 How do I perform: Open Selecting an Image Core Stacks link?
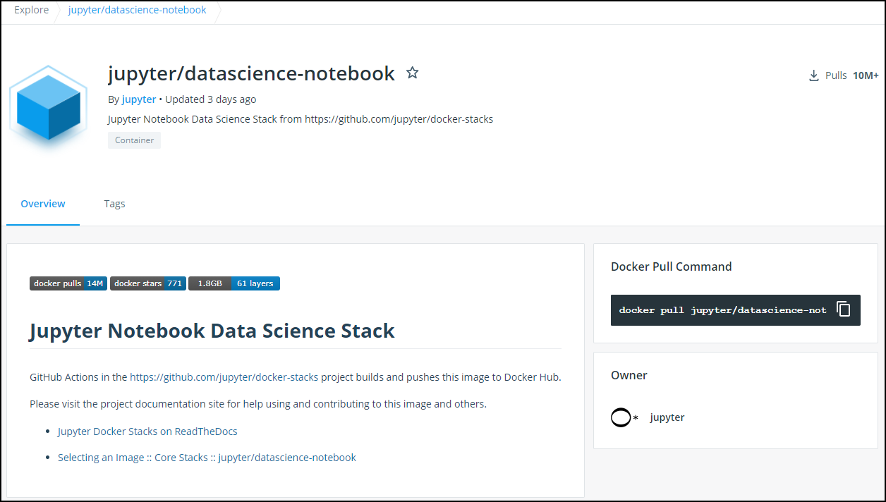[x=207, y=458]
